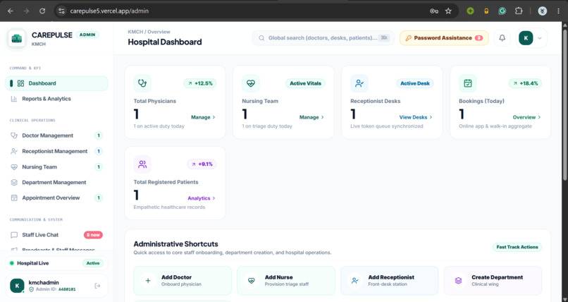Open Department Management

click(56, 182)
